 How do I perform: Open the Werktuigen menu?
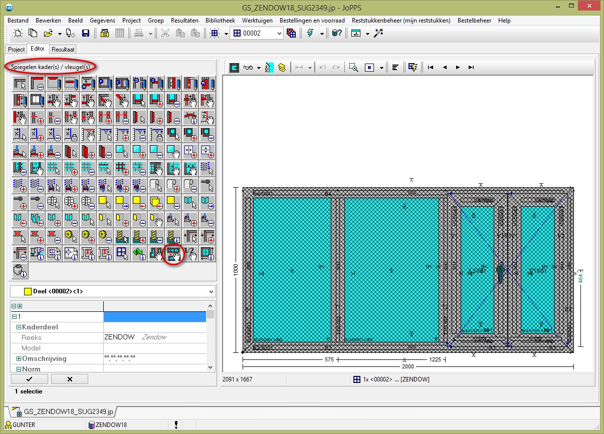257,21
